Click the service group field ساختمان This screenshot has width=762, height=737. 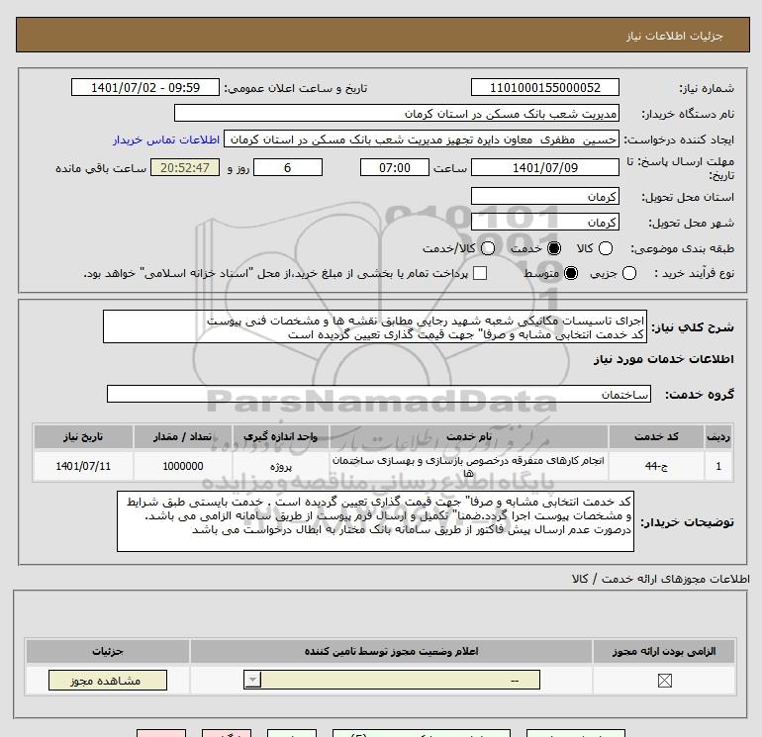(x=379, y=394)
